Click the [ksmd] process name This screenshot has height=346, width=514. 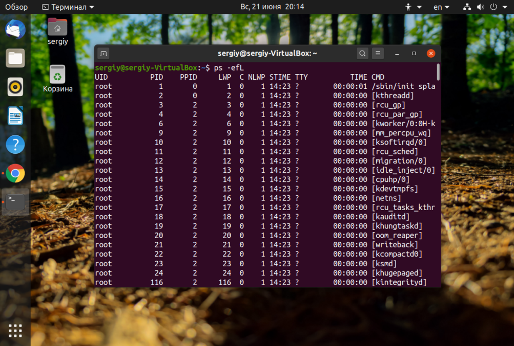[x=384, y=264]
